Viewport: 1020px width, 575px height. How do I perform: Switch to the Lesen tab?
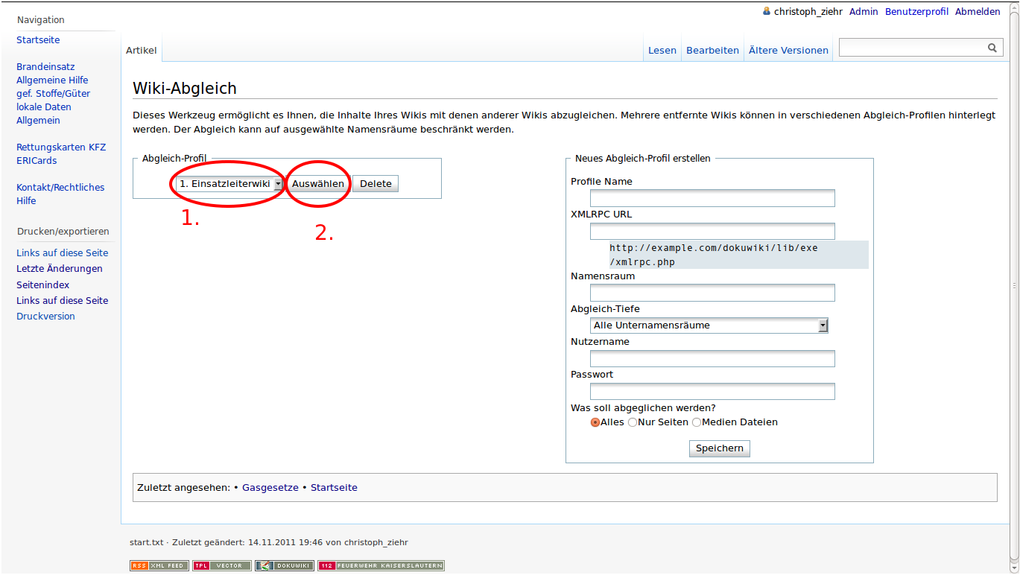click(662, 51)
